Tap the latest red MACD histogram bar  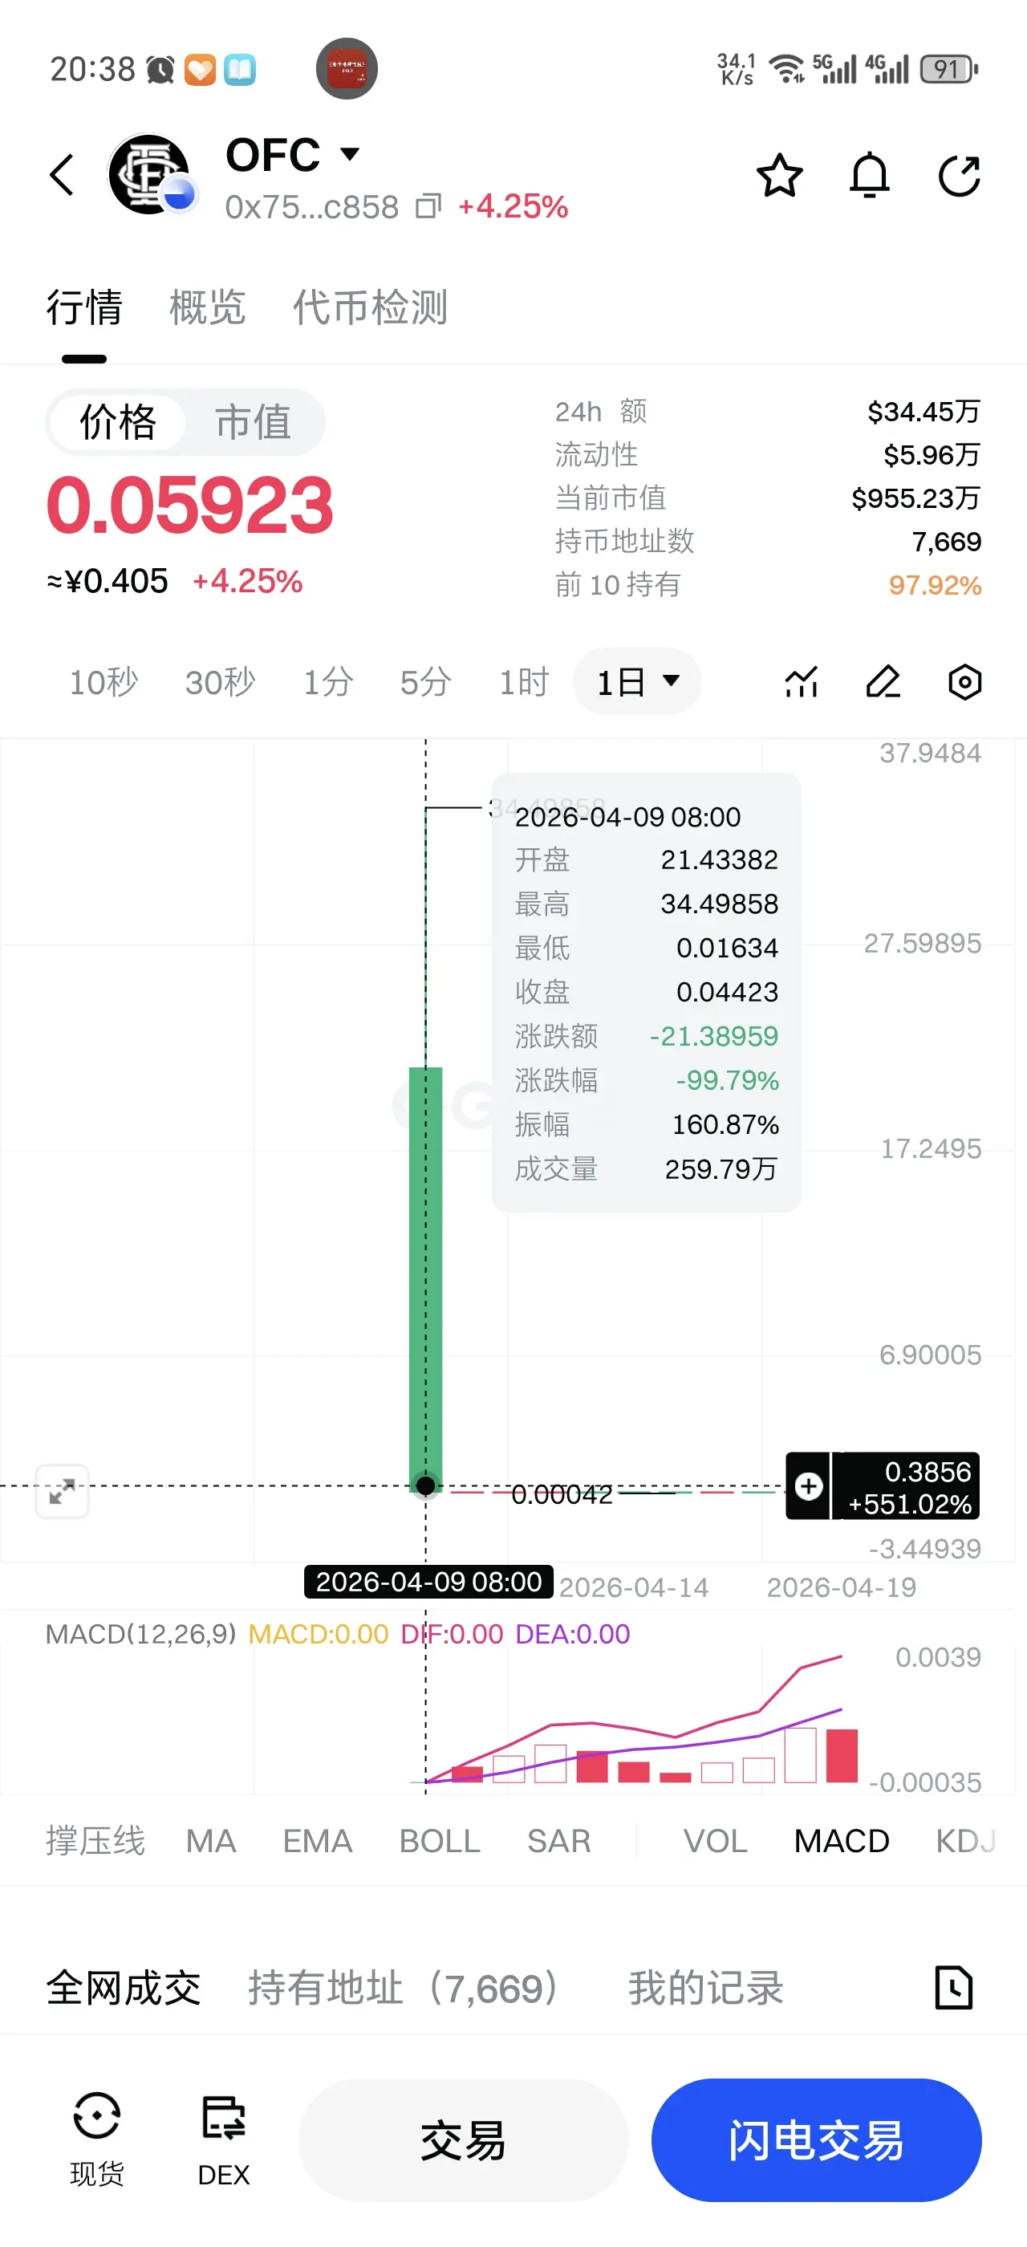coord(842,1755)
